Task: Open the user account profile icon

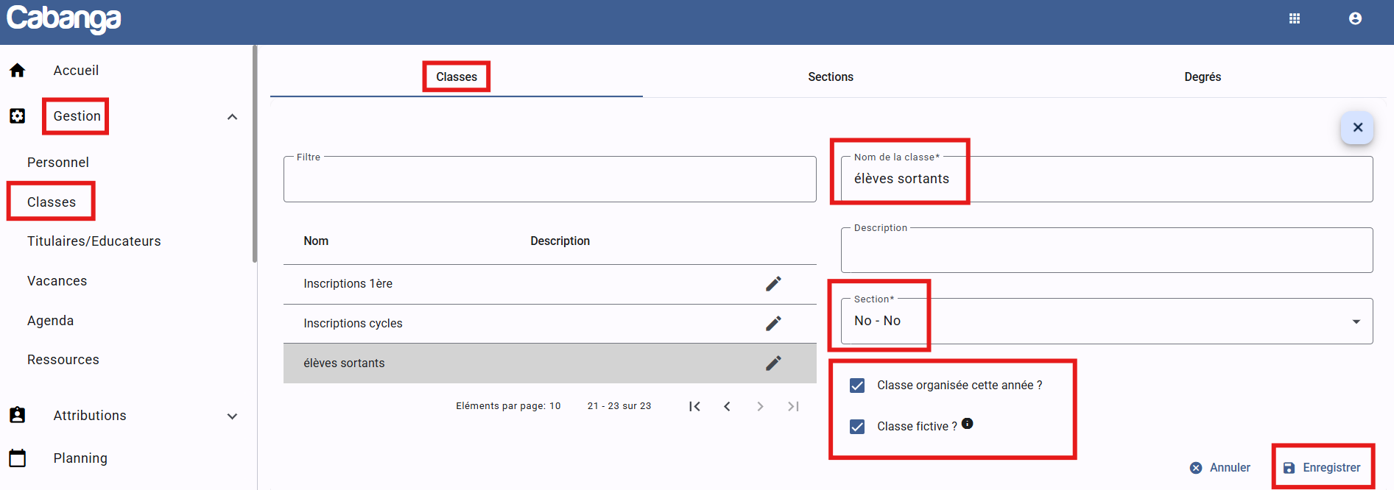Action: [1355, 18]
